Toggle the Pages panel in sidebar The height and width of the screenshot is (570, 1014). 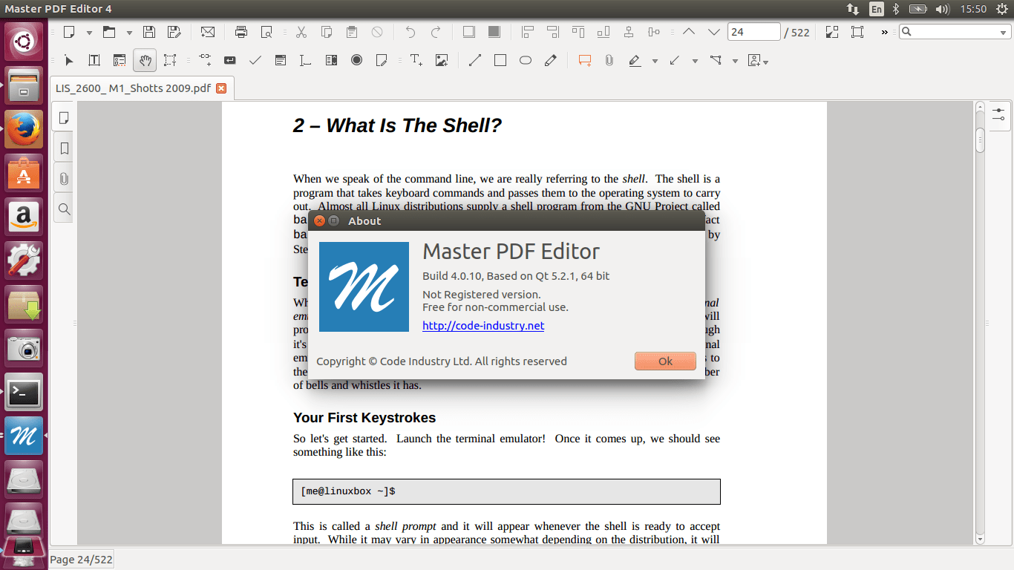point(64,118)
